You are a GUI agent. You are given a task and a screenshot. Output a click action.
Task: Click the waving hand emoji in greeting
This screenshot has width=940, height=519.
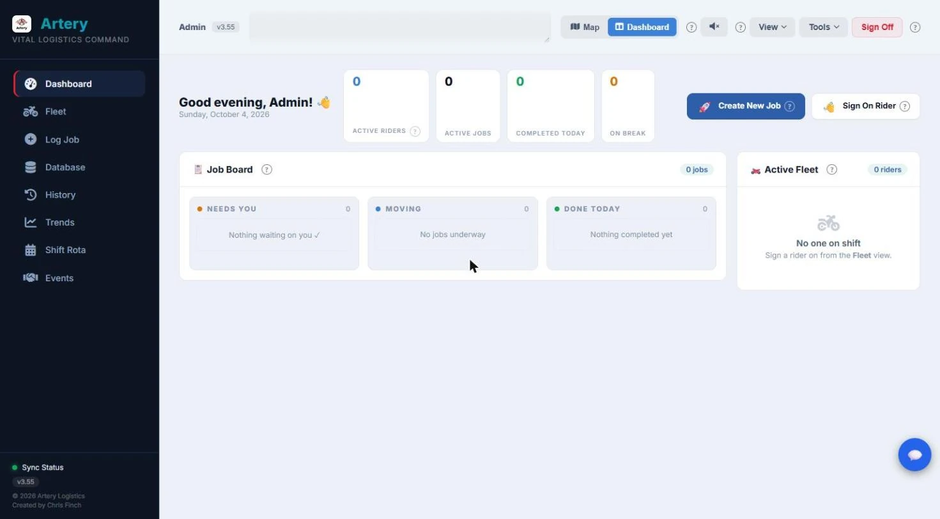point(324,102)
